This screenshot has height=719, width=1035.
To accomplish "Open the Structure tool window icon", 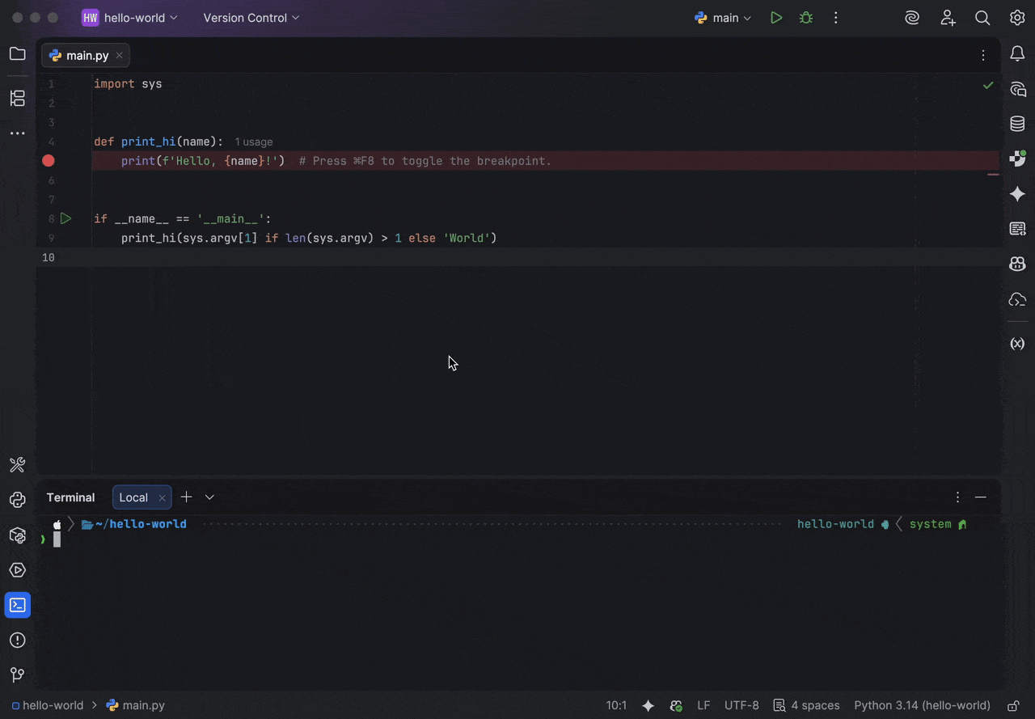I will point(17,99).
